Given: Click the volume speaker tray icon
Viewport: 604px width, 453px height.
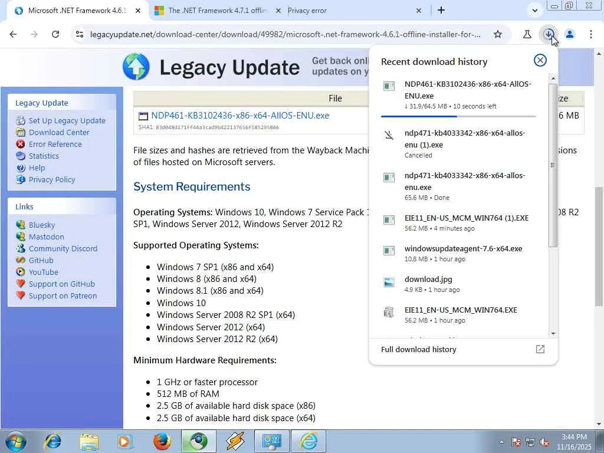Looking at the screenshot, I should point(544,442).
